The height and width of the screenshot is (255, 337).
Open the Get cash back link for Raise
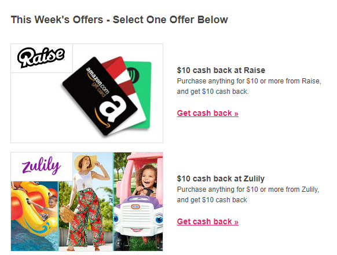208,113
